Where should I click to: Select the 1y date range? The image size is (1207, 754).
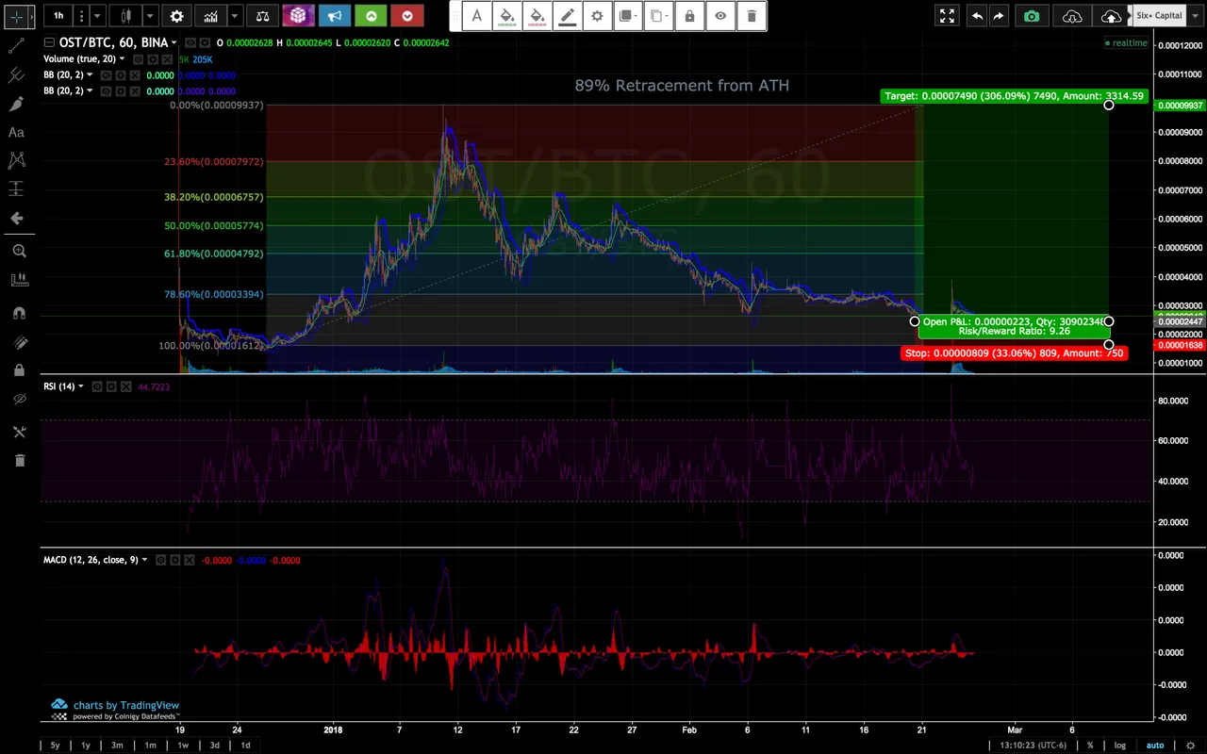click(x=85, y=746)
